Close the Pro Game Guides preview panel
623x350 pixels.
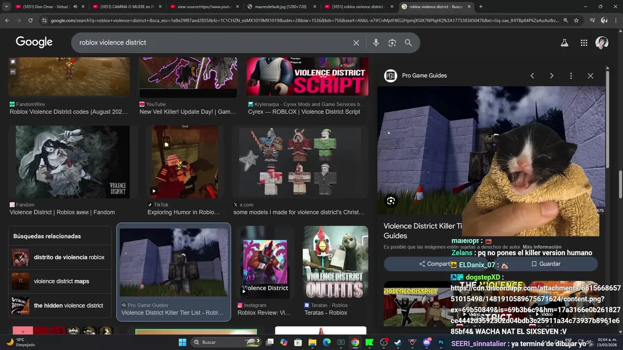coord(590,76)
